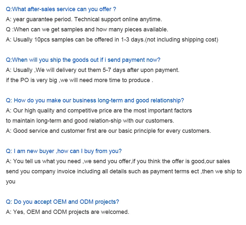
Task: Click the after-sales service question
Action: click(61, 9)
